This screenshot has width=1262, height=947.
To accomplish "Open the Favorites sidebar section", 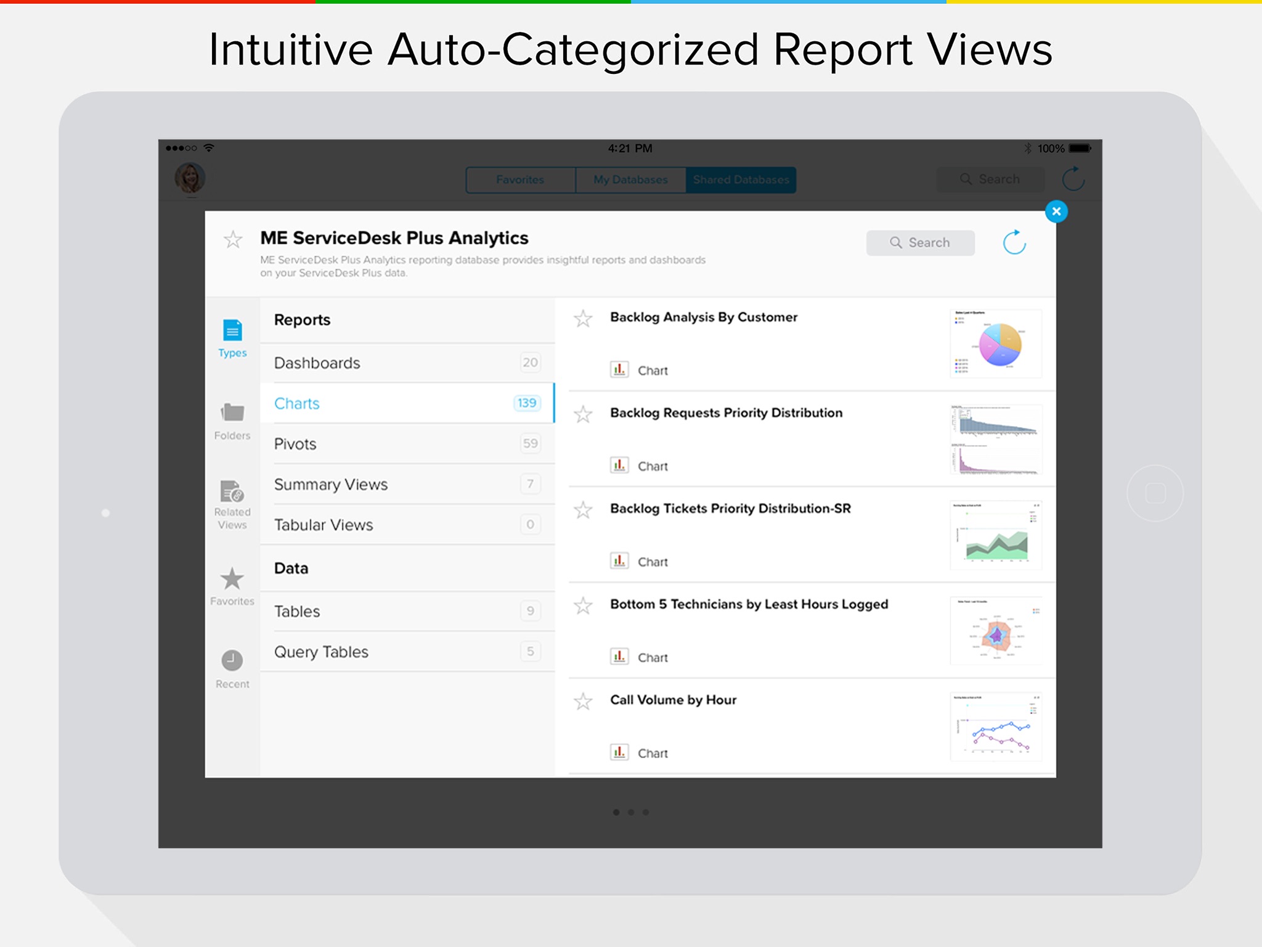I will point(232,586).
